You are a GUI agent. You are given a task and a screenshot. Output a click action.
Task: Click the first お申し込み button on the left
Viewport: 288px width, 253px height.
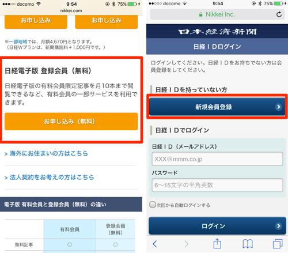click(36, 21)
